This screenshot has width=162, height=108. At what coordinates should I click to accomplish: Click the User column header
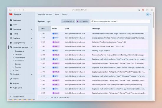click(x=67, y=29)
